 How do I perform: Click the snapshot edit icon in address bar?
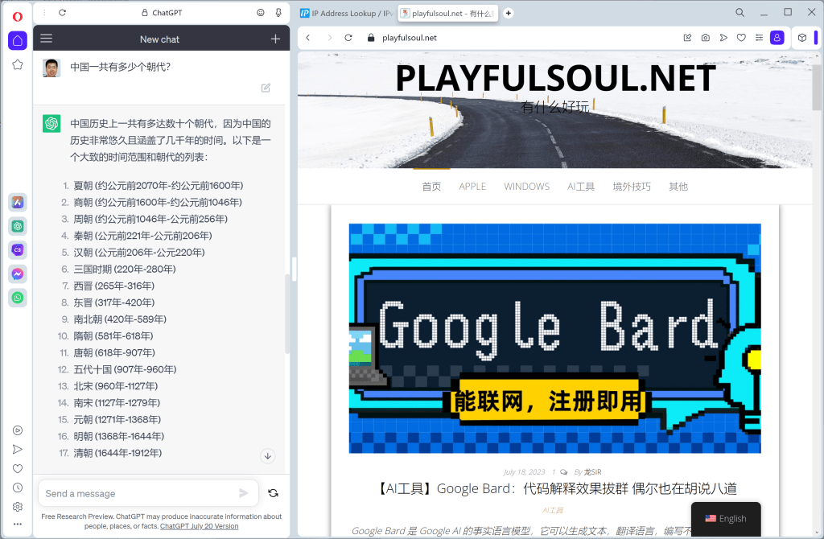tap(687, 38)
